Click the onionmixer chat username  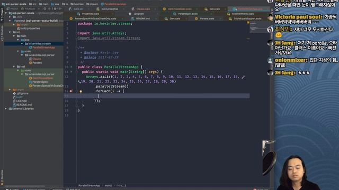pyautogui.click(x=291, y=60)
